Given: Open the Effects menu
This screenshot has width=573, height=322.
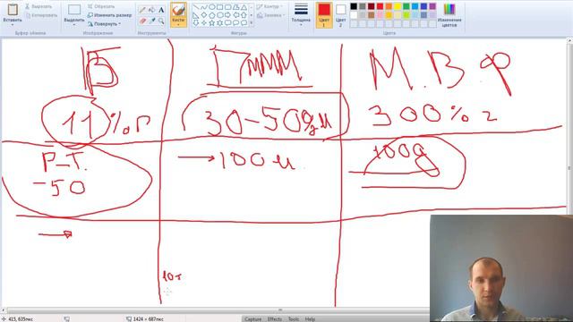Looking at the screenshot, I should point(275,319).
